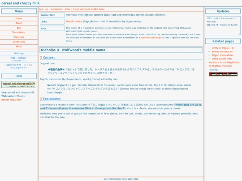Open Collections in the menu
Screen dimensions: 242x181
(x=19, y=42)
